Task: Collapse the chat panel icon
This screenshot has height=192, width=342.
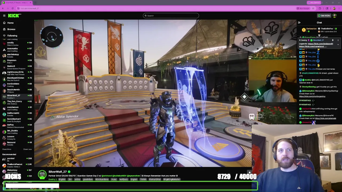Action: pos(299,23)
